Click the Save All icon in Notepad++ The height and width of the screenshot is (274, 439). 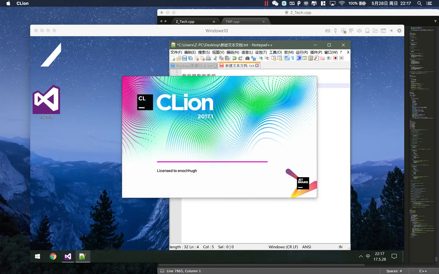(x=190, y=58)
